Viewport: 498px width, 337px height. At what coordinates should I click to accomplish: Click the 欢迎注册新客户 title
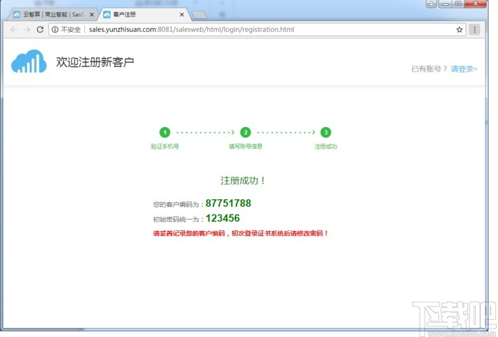pyautogui.click(x=95, y=62)
